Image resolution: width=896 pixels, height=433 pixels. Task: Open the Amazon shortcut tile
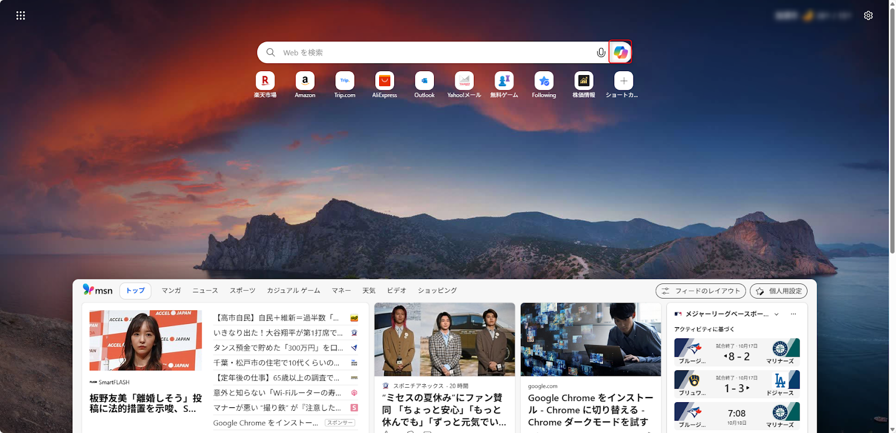305,81
